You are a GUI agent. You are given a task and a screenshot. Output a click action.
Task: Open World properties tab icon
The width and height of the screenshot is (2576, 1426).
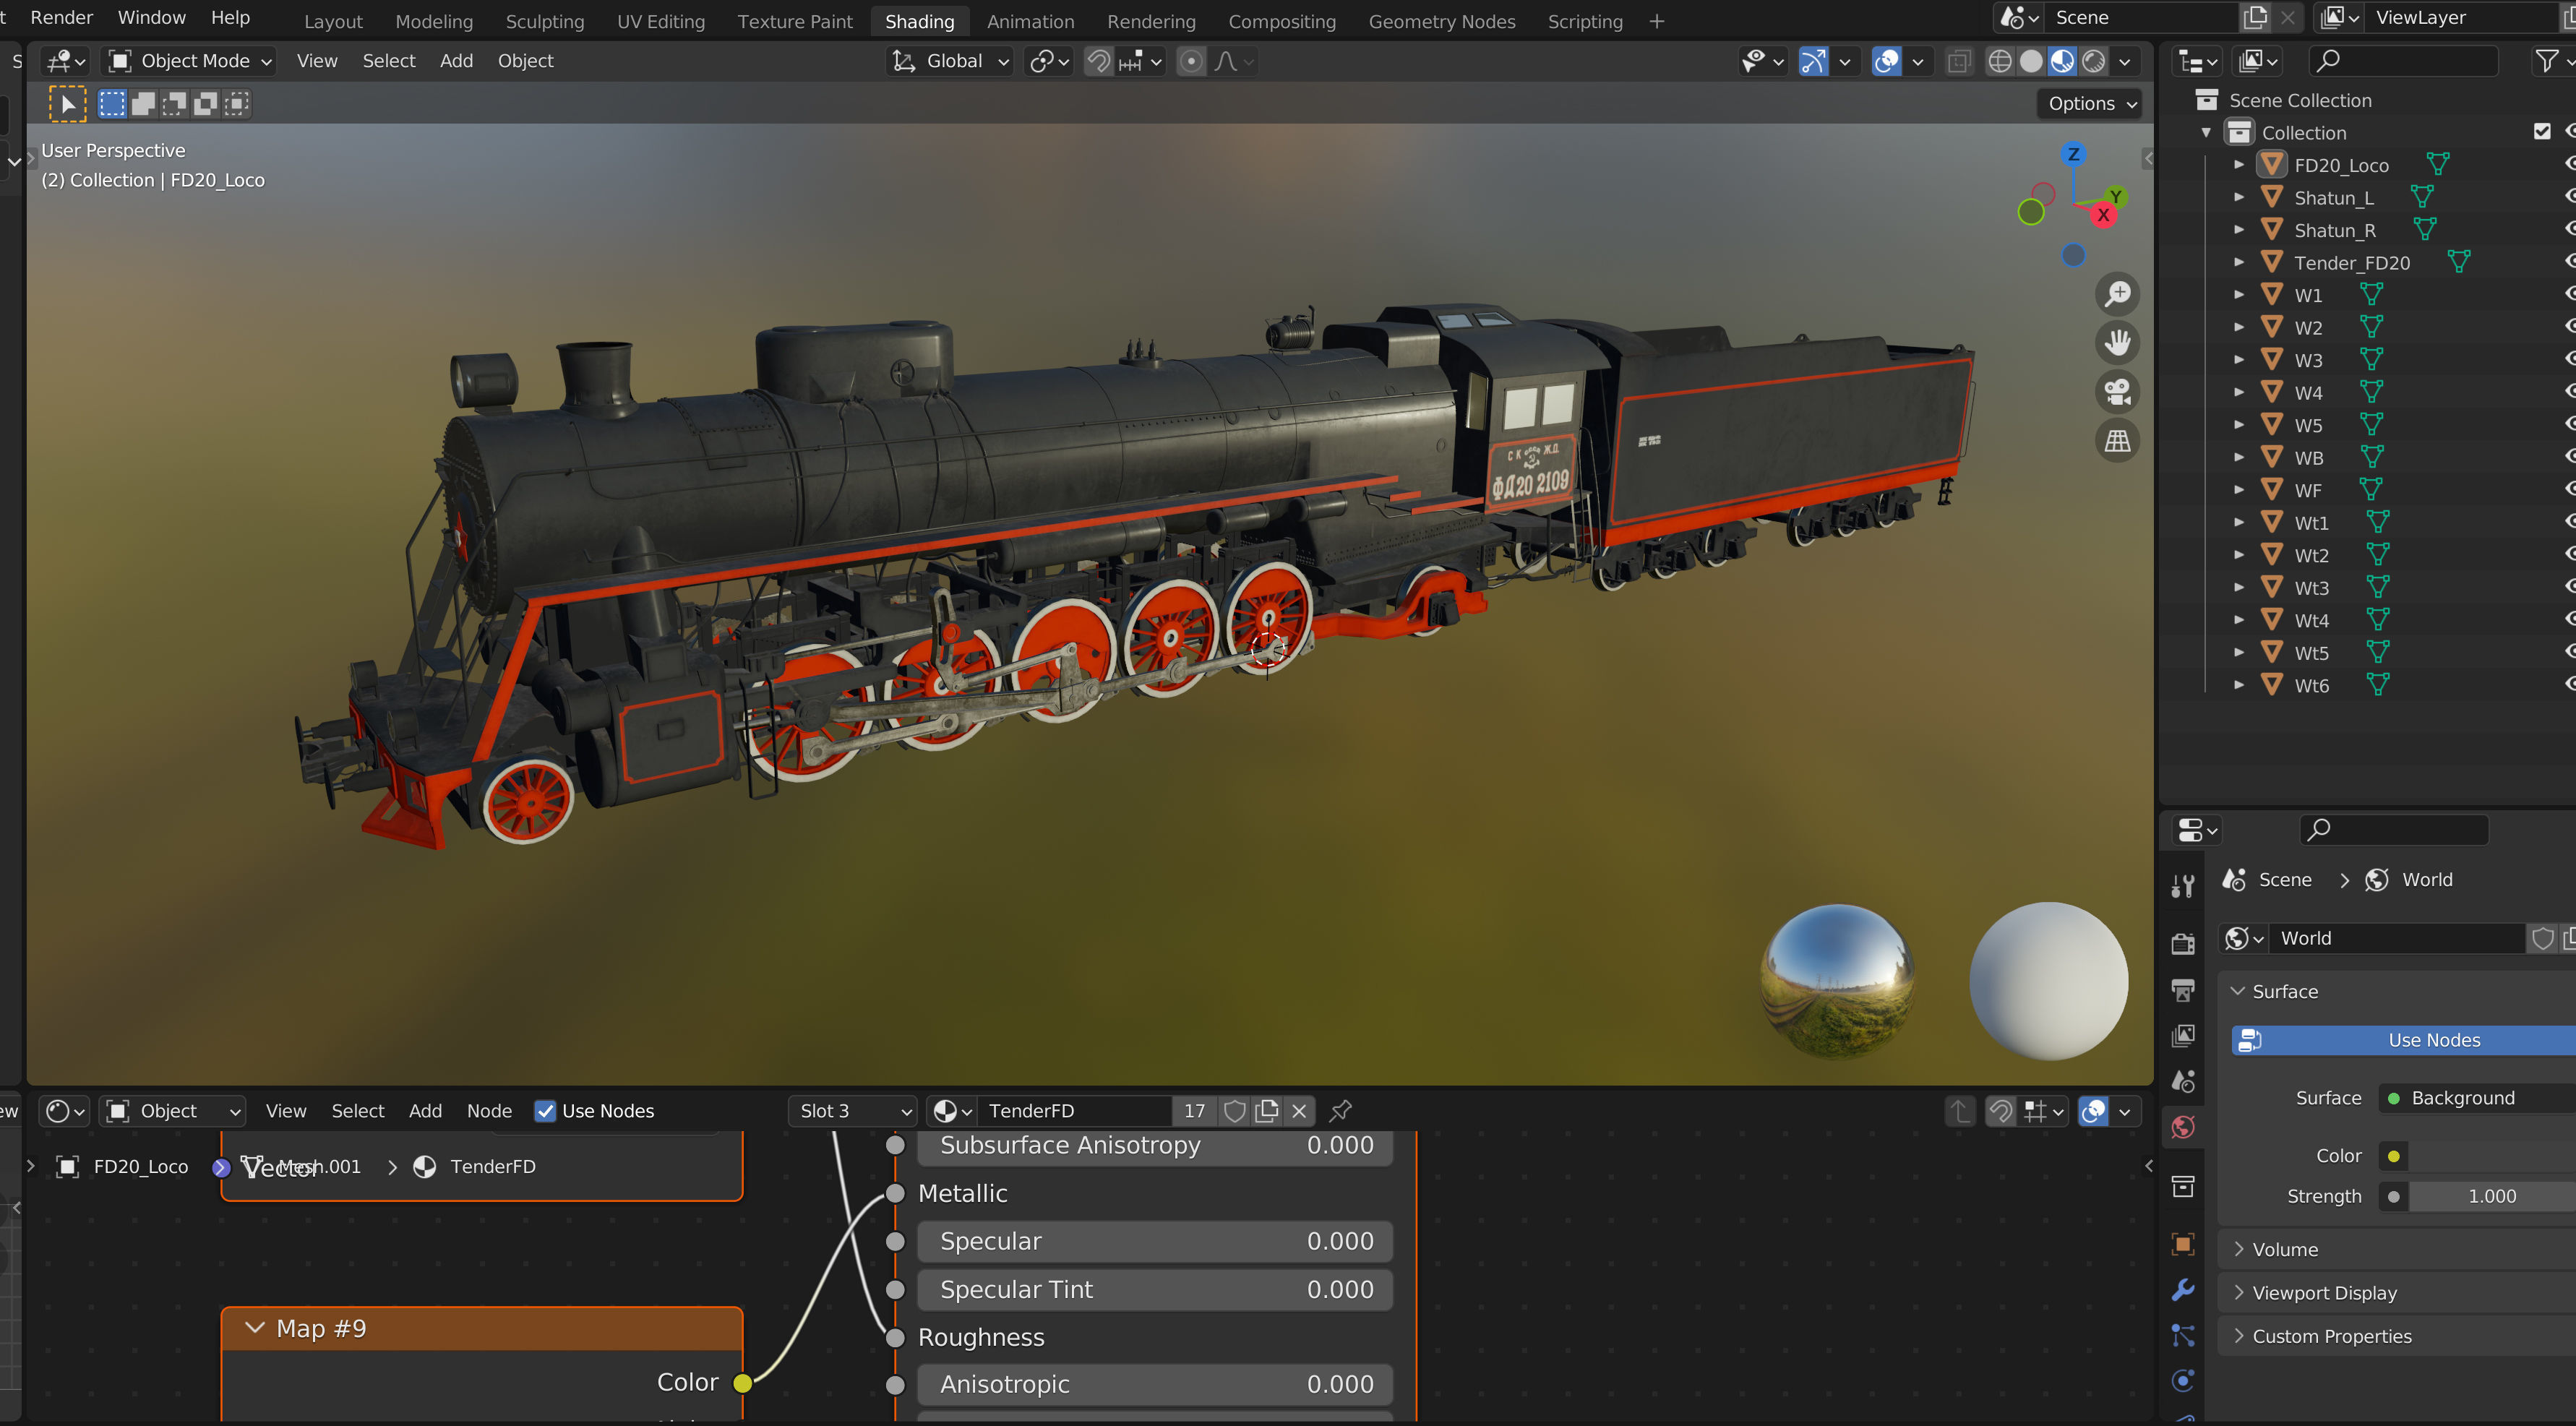coord(2183,1127)
